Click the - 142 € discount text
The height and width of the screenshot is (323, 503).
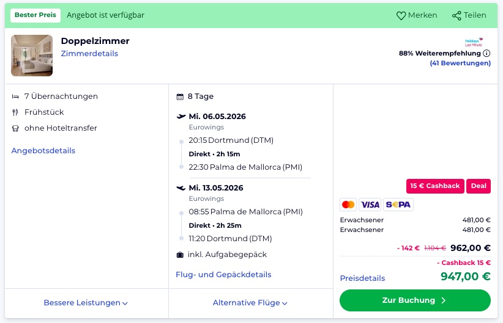click(408, 248)
